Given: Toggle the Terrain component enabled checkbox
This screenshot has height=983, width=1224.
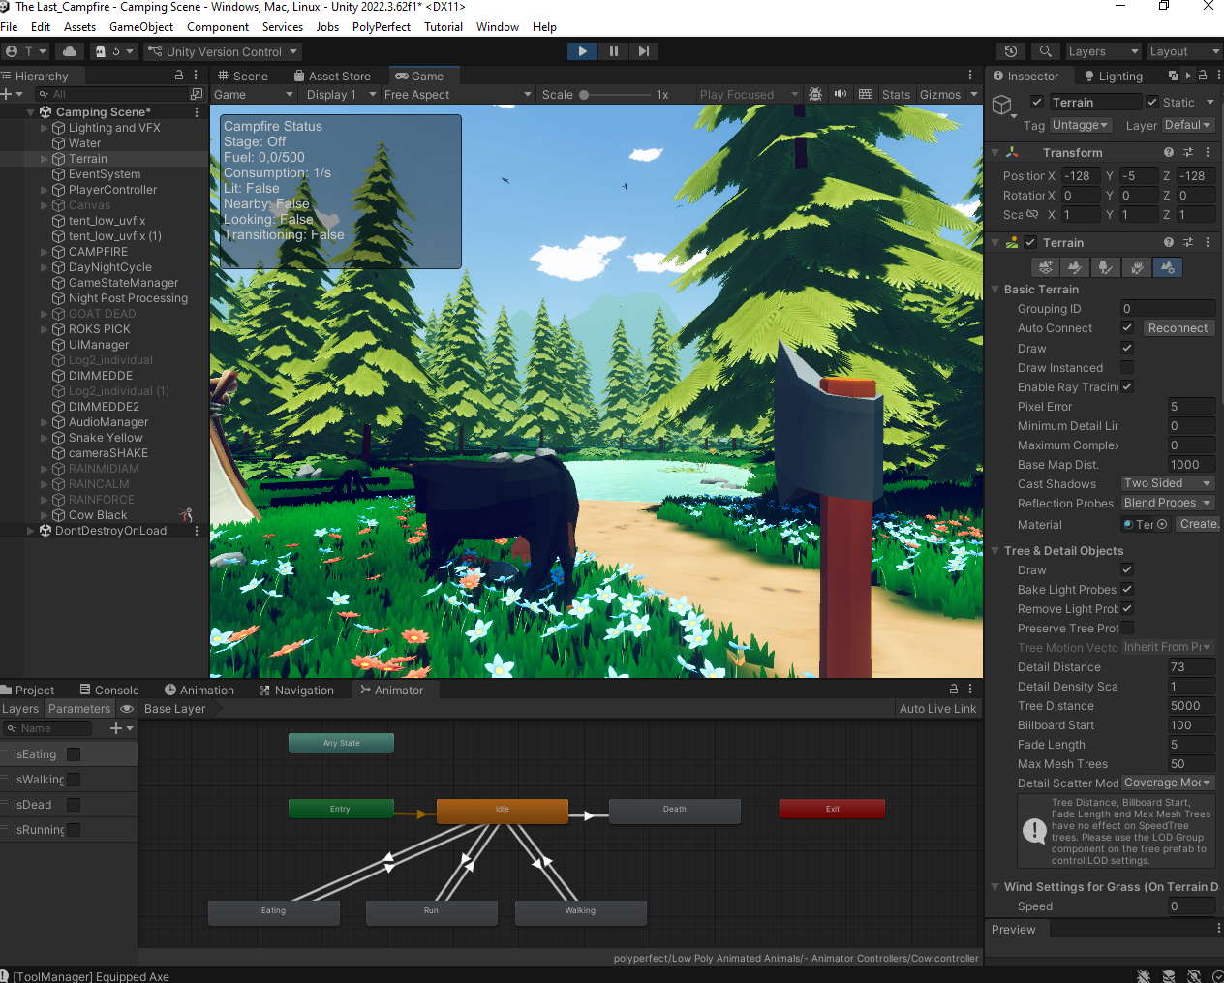Looking at the screenshot, I should point(1030,242).
